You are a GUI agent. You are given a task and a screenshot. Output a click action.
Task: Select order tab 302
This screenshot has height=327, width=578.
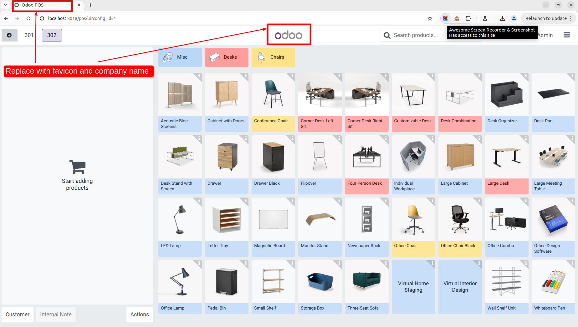click(x=52, y=35)
